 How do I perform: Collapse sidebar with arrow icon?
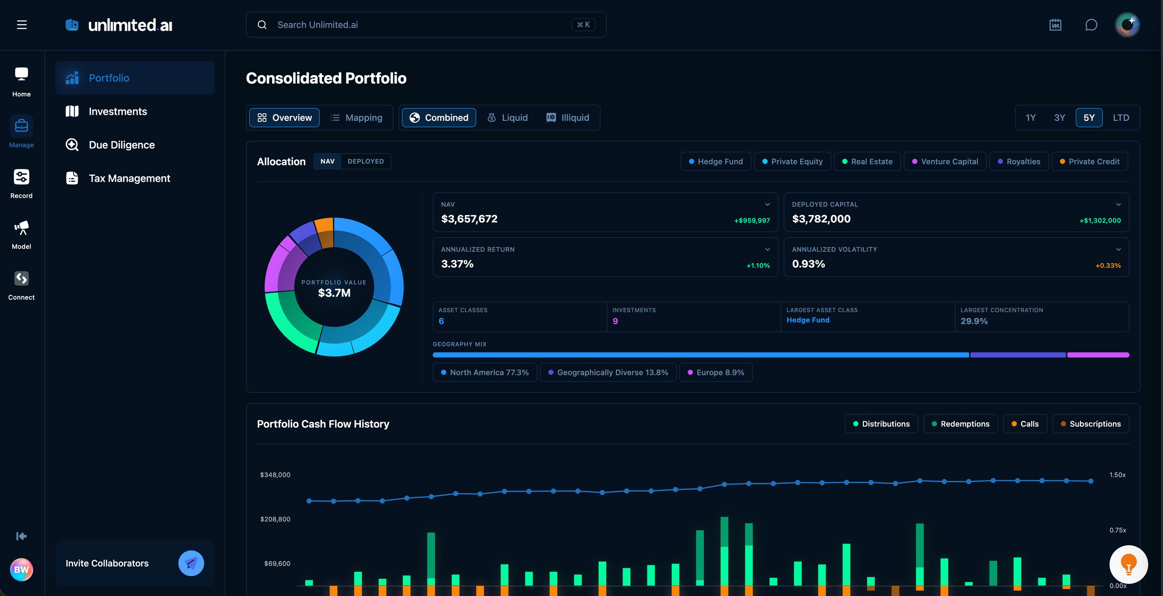pos(21,536)
